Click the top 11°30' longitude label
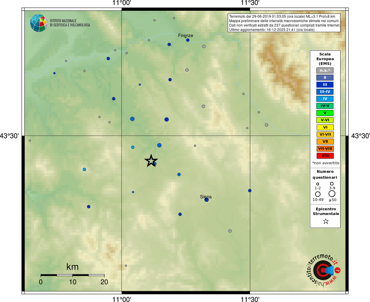The image size is (370, 302). pos(250,3)
